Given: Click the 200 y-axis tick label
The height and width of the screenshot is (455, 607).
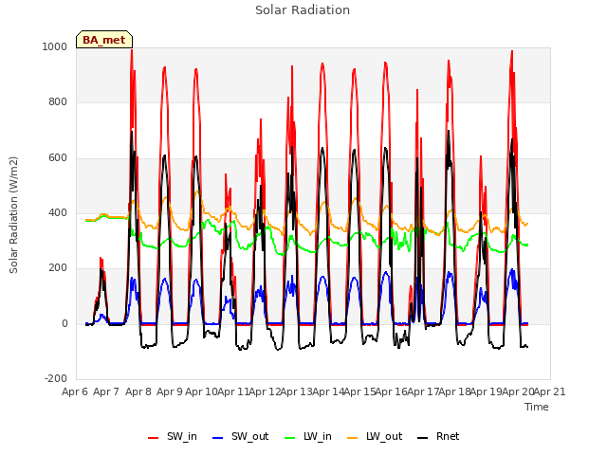Looking at the screenshot, I should (58, 267).
